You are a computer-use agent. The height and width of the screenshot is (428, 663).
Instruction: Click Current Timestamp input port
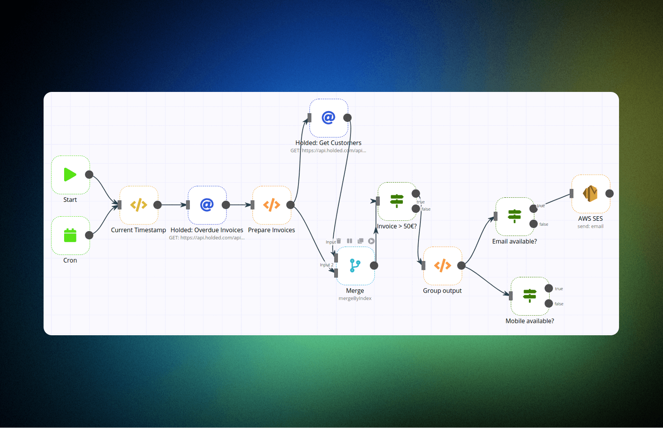[x=120, y=205]
